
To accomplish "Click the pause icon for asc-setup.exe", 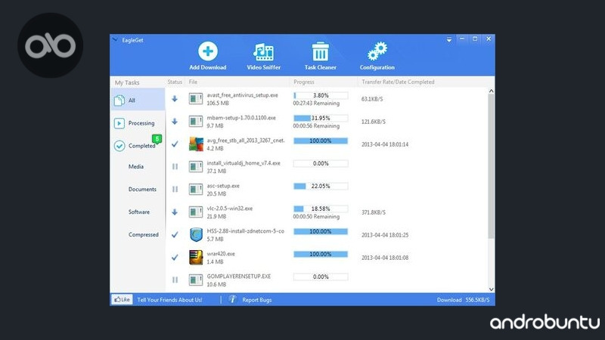I will click(x=175, y=190).
